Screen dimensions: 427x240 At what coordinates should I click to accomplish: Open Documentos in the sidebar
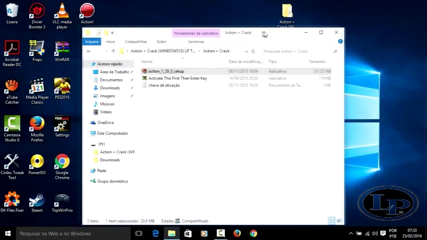coord(111,80)
